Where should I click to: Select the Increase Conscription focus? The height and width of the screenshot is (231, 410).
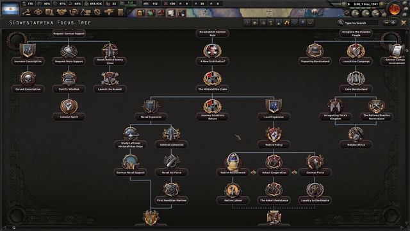tap(28, 54)
